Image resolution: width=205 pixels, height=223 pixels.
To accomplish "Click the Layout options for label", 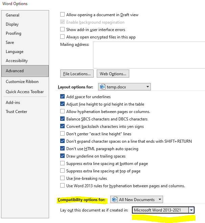I will (x=75, y=87).
